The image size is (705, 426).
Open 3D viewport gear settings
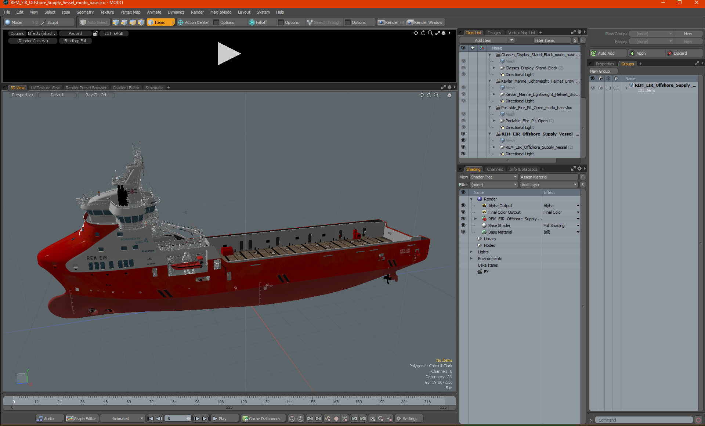(449, 95)
